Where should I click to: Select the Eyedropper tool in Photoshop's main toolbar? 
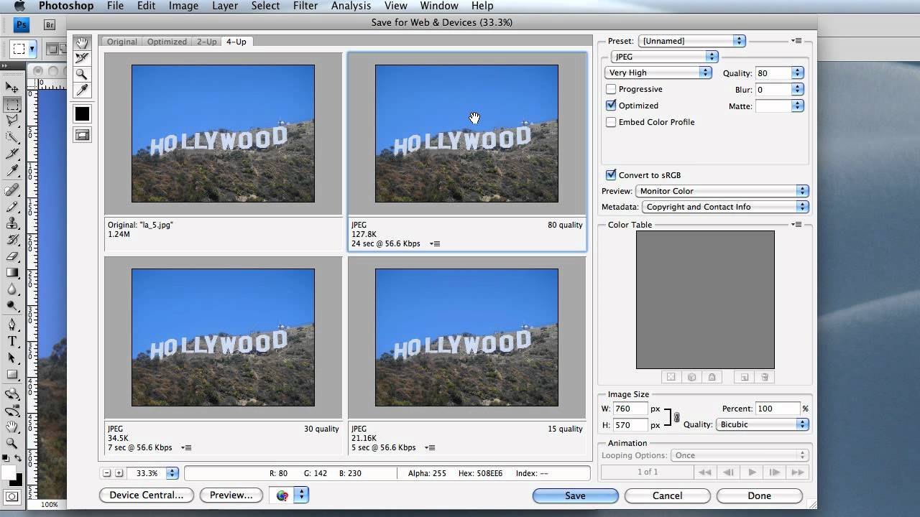click(x=12, y=172)
